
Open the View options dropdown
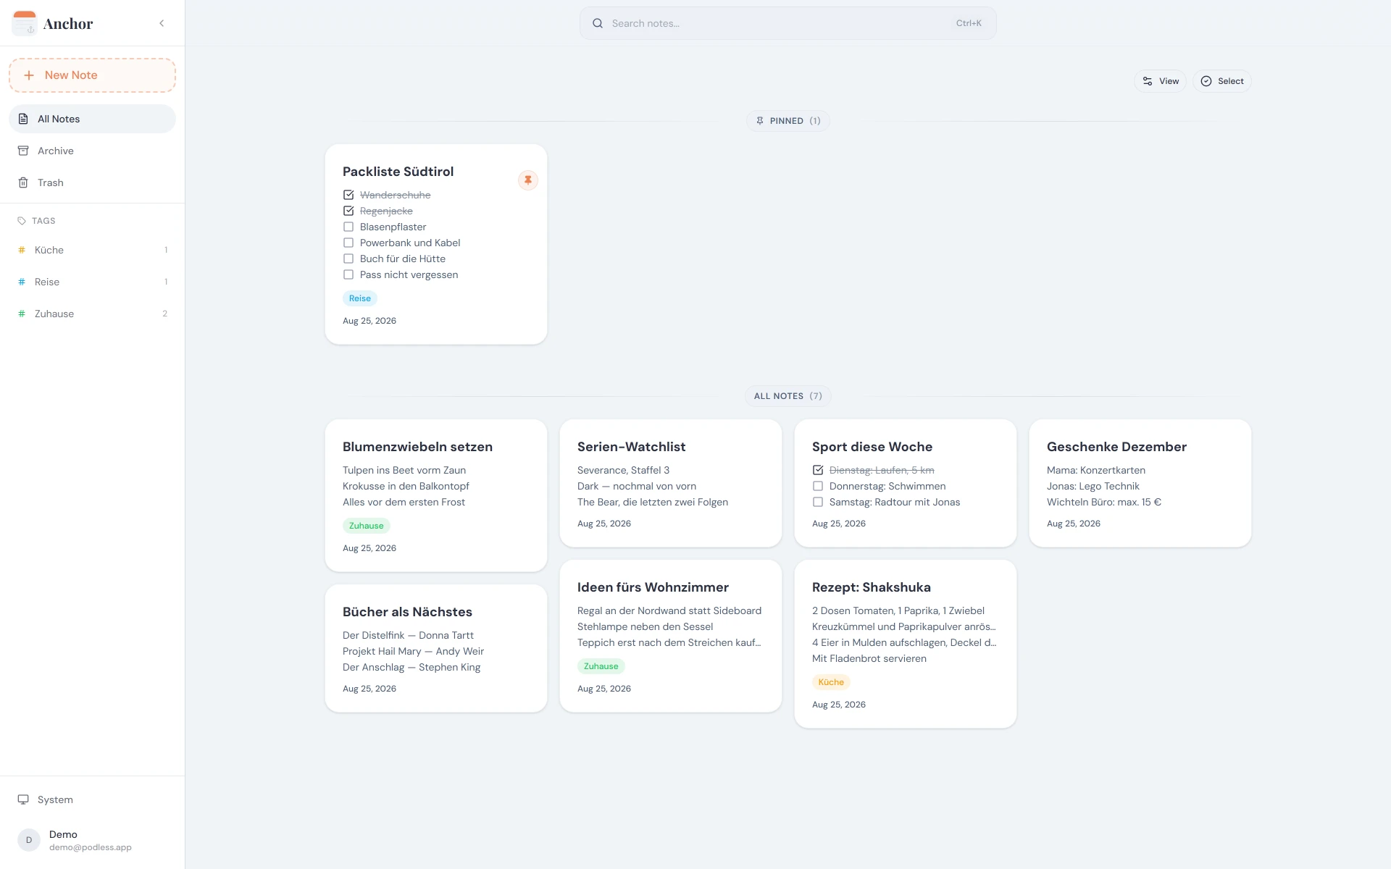tap(1160, 81)
